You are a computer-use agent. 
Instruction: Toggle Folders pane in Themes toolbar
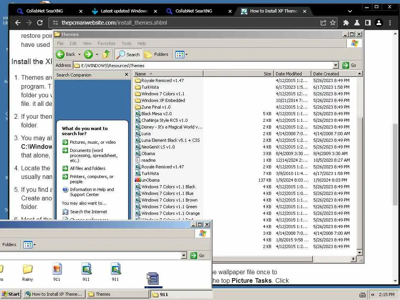[x=156, y=54]
